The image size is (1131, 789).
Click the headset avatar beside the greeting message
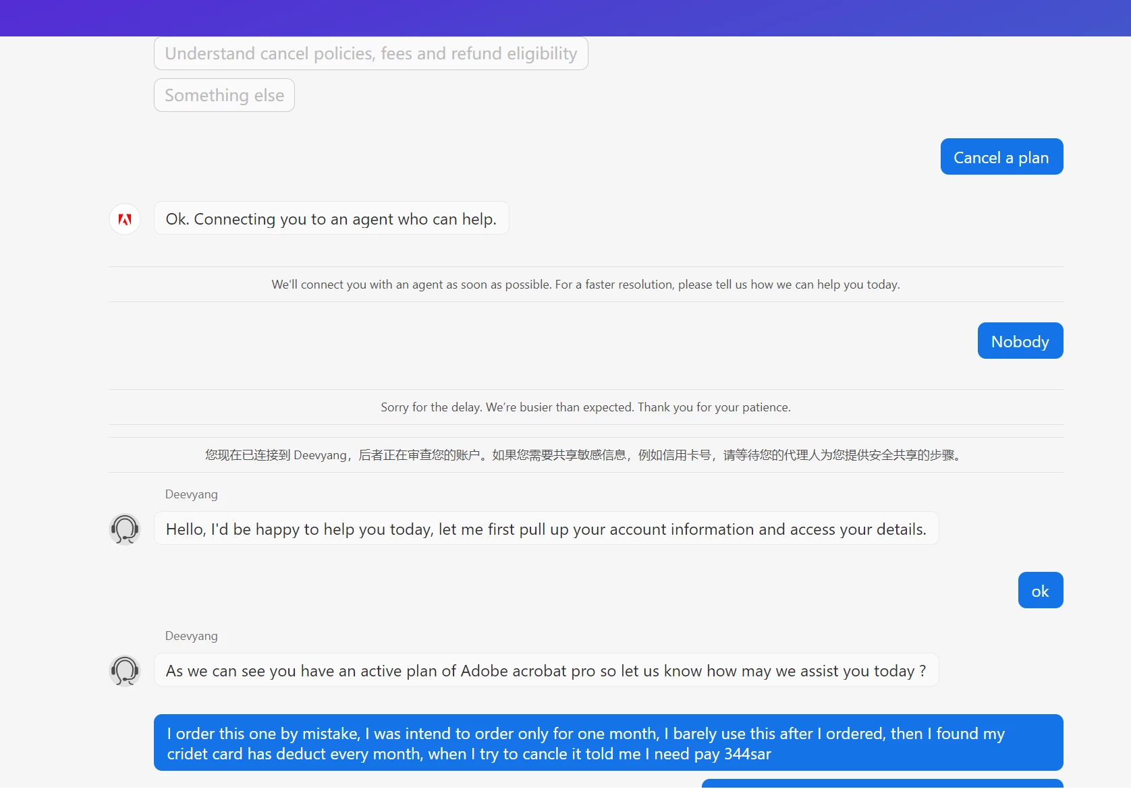[x=125, y=529]
